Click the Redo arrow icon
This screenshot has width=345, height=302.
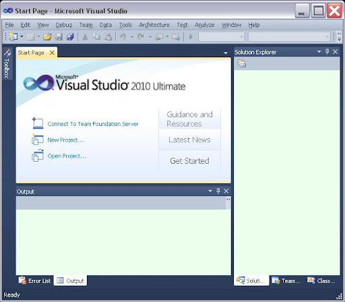click(x=141, y=36)
